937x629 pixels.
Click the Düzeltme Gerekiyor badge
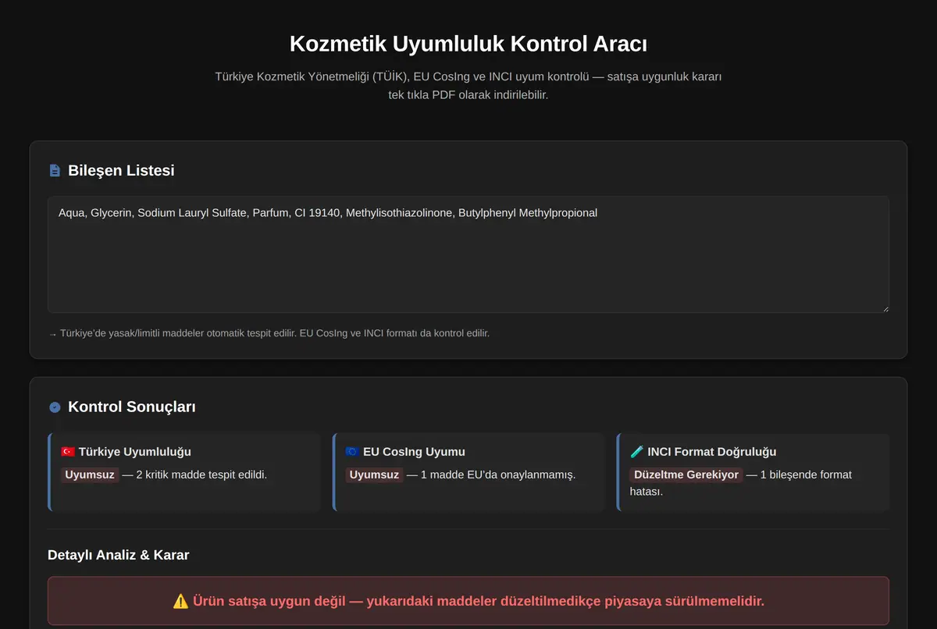coord(686,474)
